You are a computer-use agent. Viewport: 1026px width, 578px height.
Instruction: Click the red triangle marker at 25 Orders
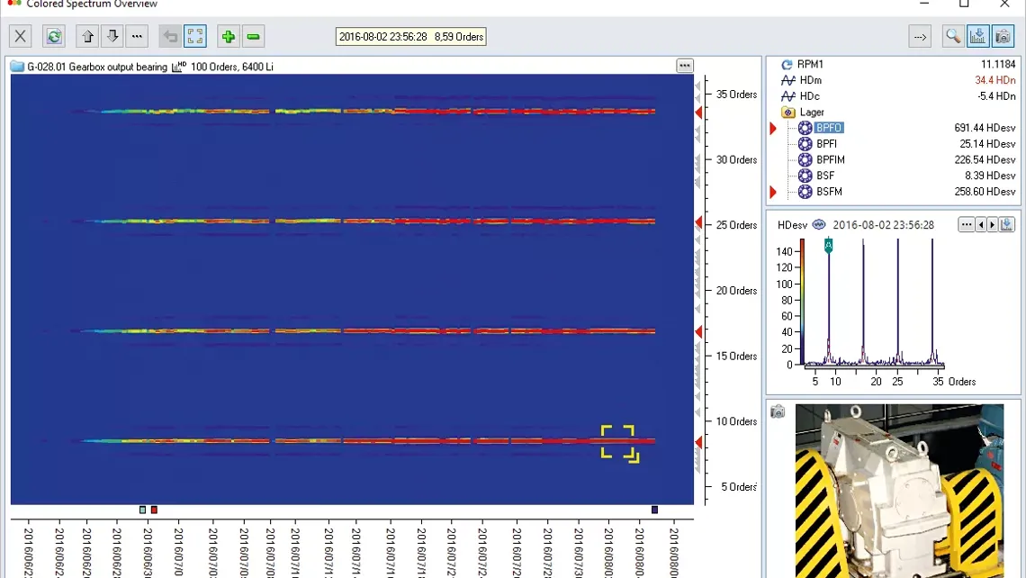[698, 222]
